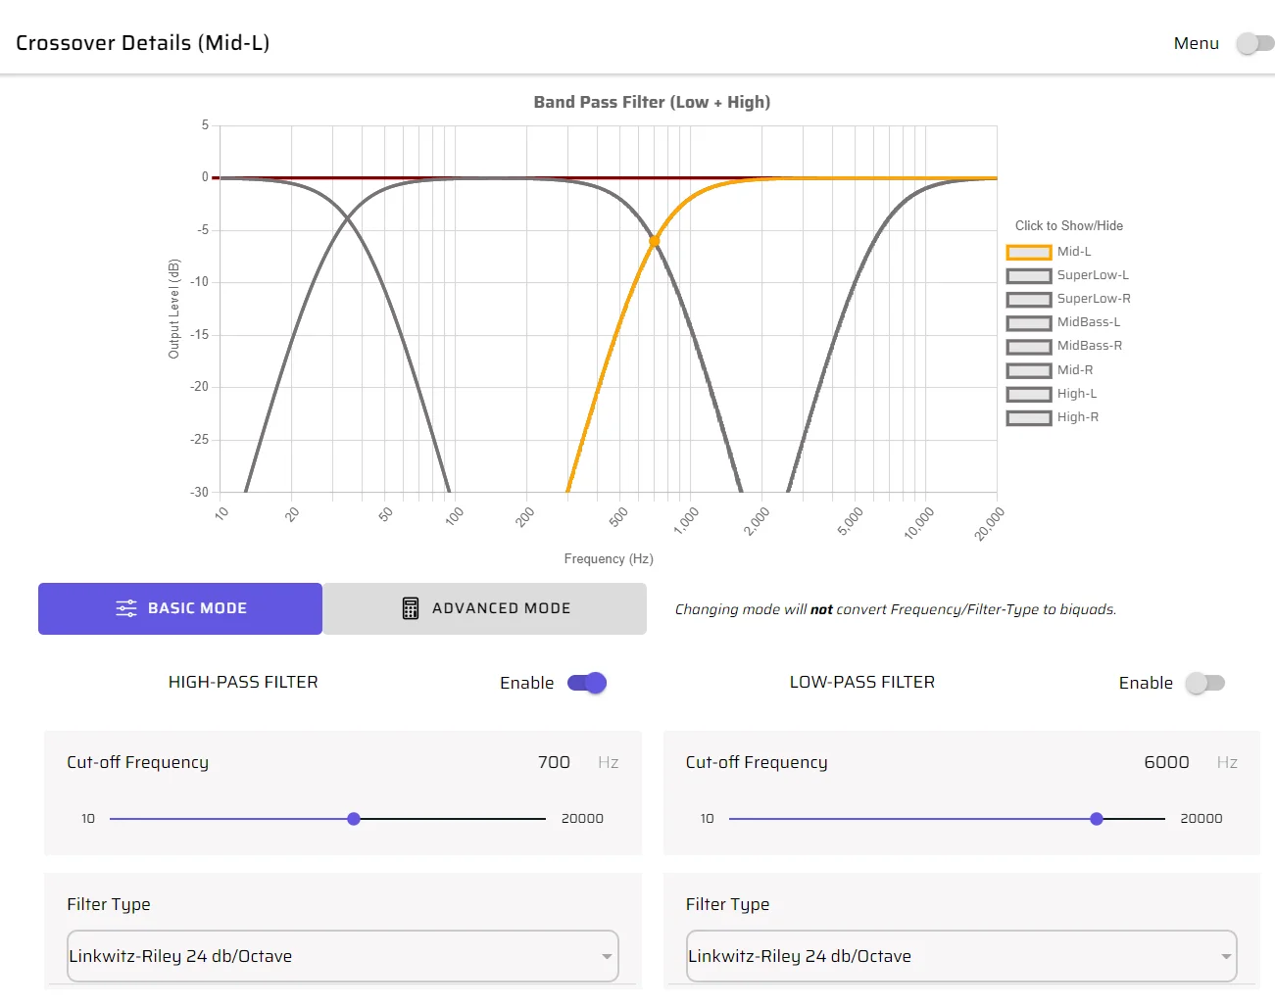This screenshot has width=1275, height=1007.
Task: Open High-Pass Filter Type dropdown
Action: pyautogui.click(x=342, y=956)
